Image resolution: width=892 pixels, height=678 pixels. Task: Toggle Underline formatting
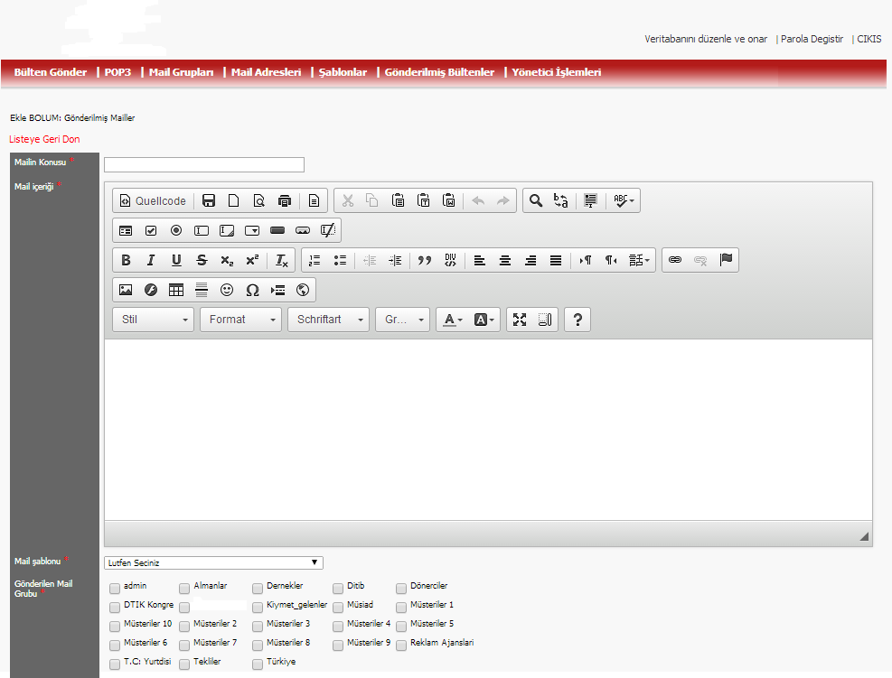coord(176,260)
